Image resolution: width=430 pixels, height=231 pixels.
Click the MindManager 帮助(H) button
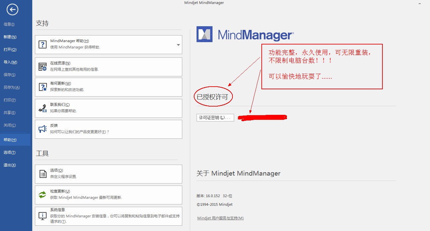coord(108,44)
